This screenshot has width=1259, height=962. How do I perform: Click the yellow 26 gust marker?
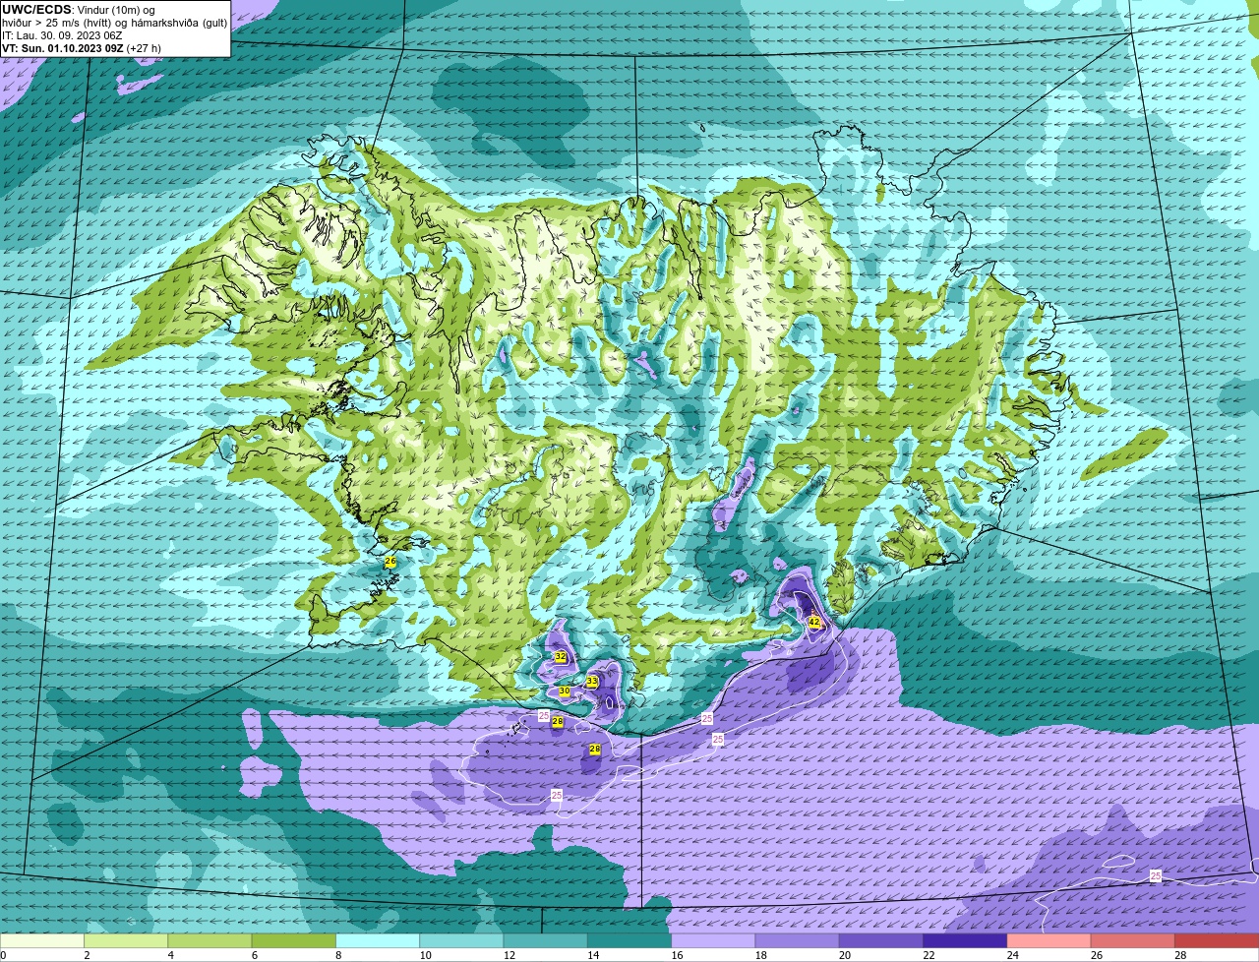(x=390, y=561)
